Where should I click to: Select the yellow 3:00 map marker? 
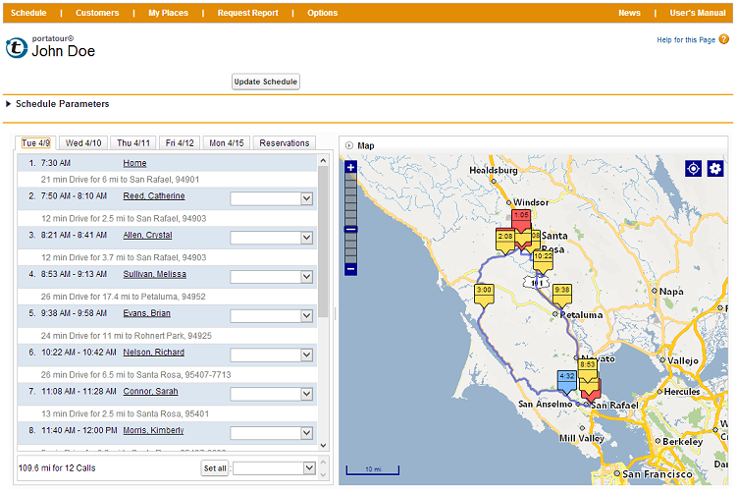(484, 291)
